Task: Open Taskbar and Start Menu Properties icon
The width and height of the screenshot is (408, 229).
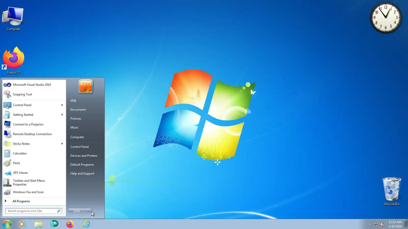Action: (x=7, y=182)
